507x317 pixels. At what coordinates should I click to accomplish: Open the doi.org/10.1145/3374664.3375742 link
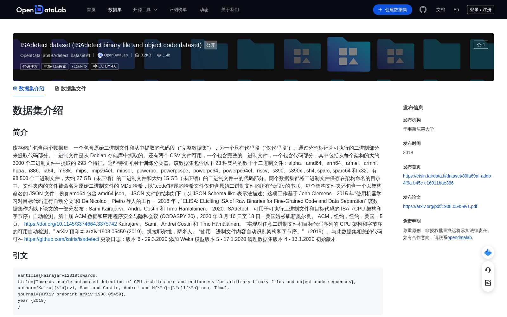coord(70,224)
